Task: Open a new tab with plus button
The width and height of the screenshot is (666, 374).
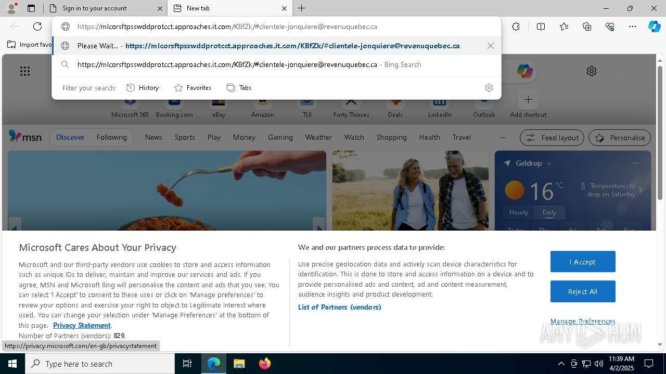Action: click(302, 8)
